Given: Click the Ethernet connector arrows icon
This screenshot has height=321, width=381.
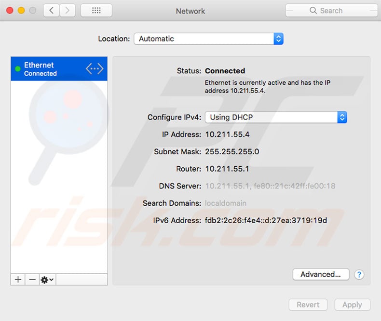Looking at the screenshot, I should [95, 69].
